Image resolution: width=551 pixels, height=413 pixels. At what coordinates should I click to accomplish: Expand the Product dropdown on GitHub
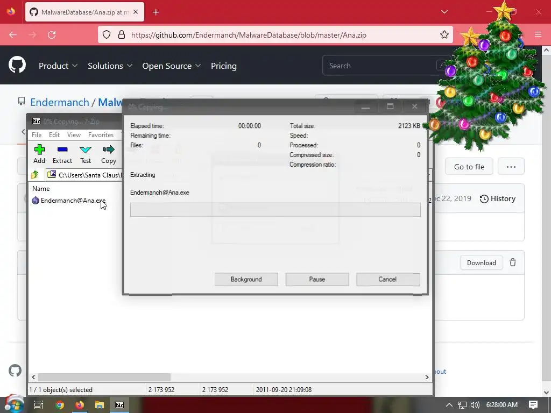coord(58,66)
